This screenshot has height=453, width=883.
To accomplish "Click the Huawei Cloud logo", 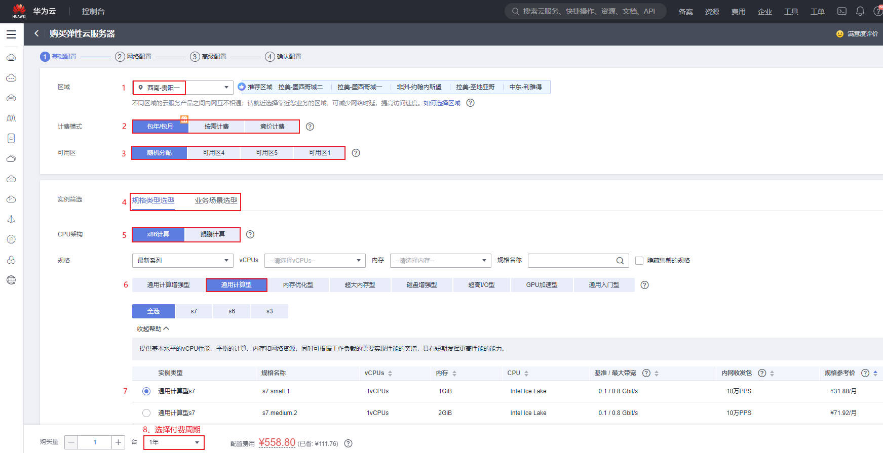I will tap(19, 11).
